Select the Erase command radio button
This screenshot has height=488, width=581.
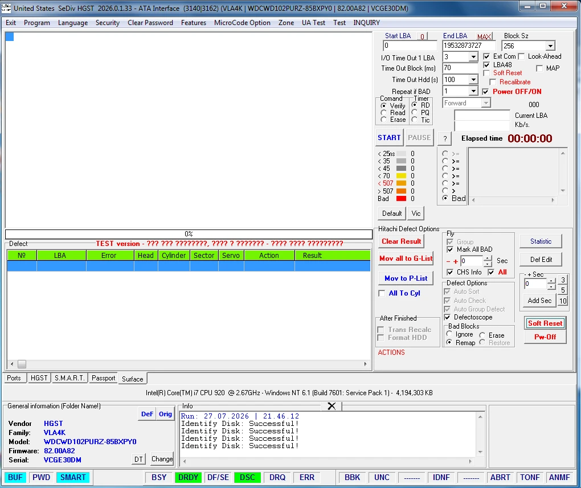pos(384,120)
